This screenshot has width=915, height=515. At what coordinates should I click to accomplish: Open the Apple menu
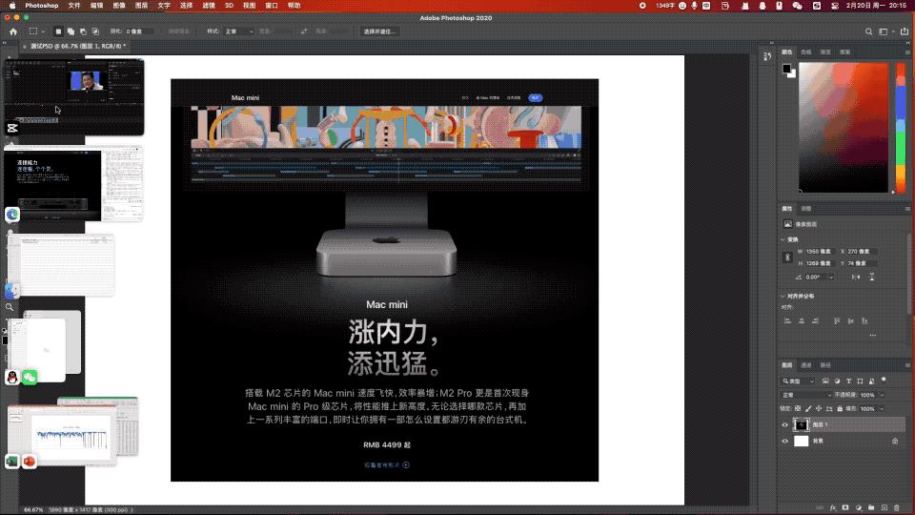tap(12, 6)
